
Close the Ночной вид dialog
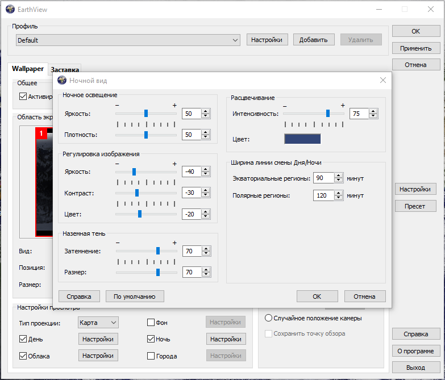(383, 80)
